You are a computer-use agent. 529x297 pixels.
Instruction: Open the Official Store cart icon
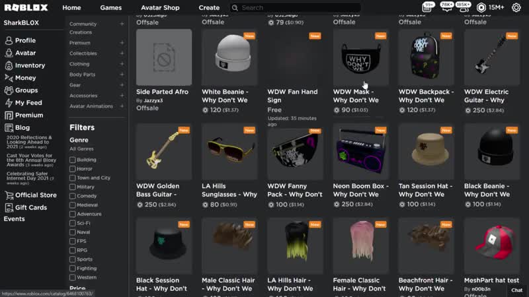(x=9, y=195)
